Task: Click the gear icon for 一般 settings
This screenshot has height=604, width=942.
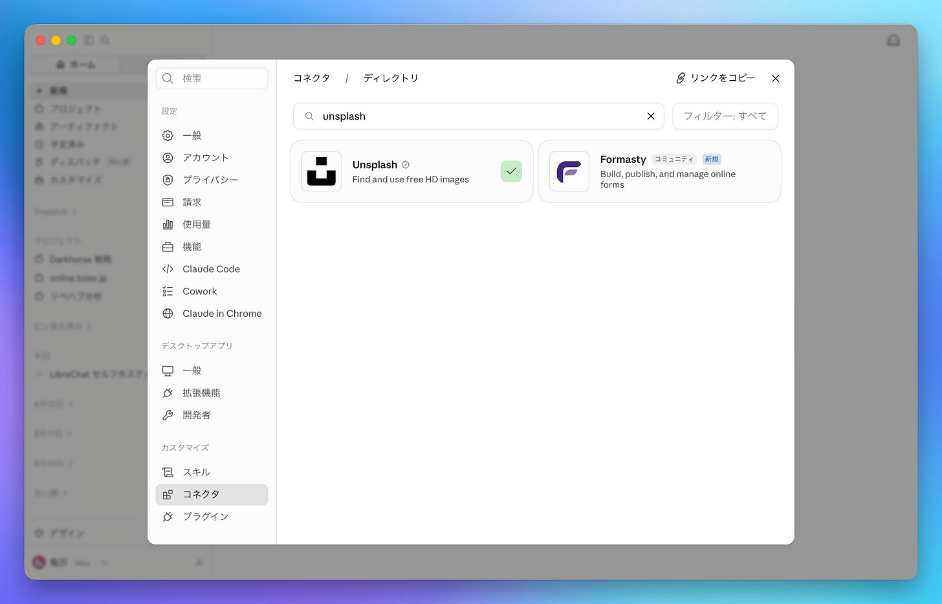Action: pos(168,136)
